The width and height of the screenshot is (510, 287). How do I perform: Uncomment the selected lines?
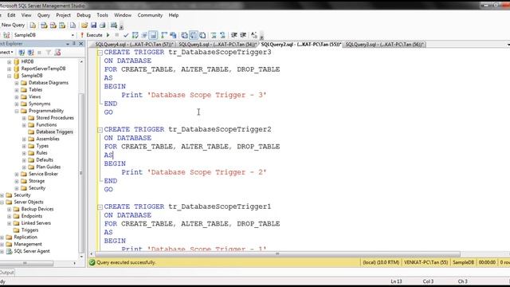222,35
